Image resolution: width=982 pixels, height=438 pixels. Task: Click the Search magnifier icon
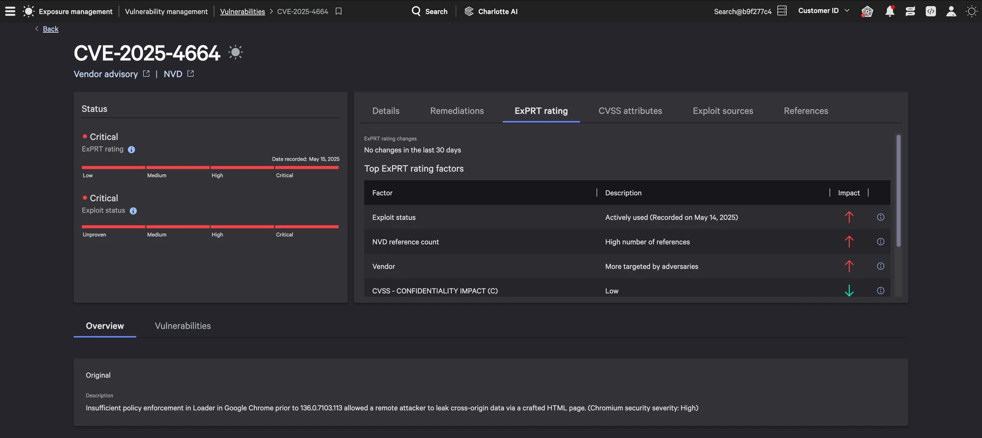pos(416,11)
